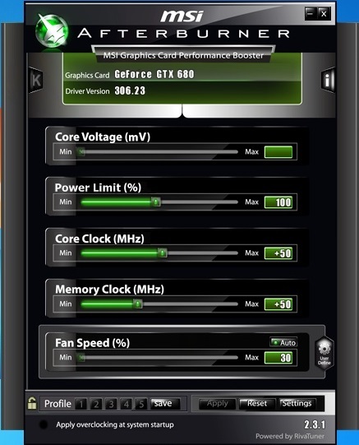
Task: Click the Memory Clock slider handle
Action: pos(138,304)
